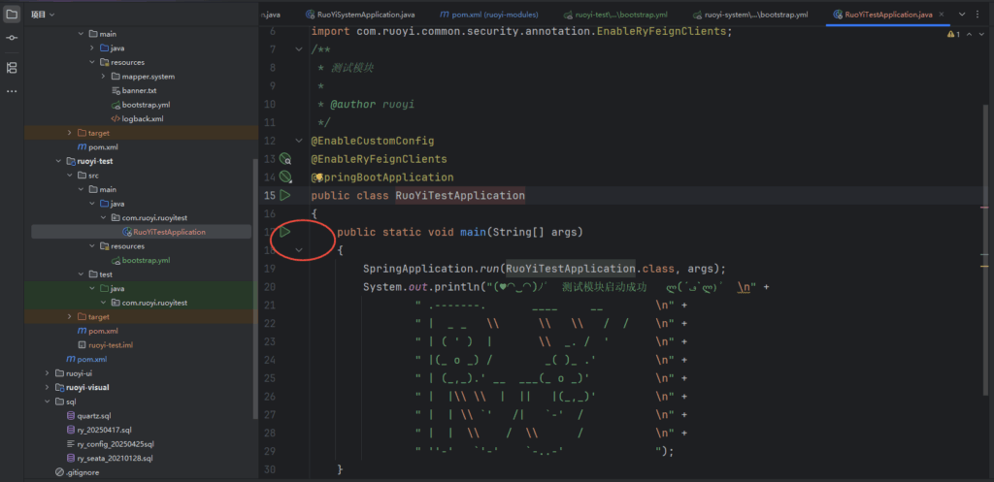Click the More tool windows ellipsis icon
This screenshot has width=994, height=482.
click(12, 91)
